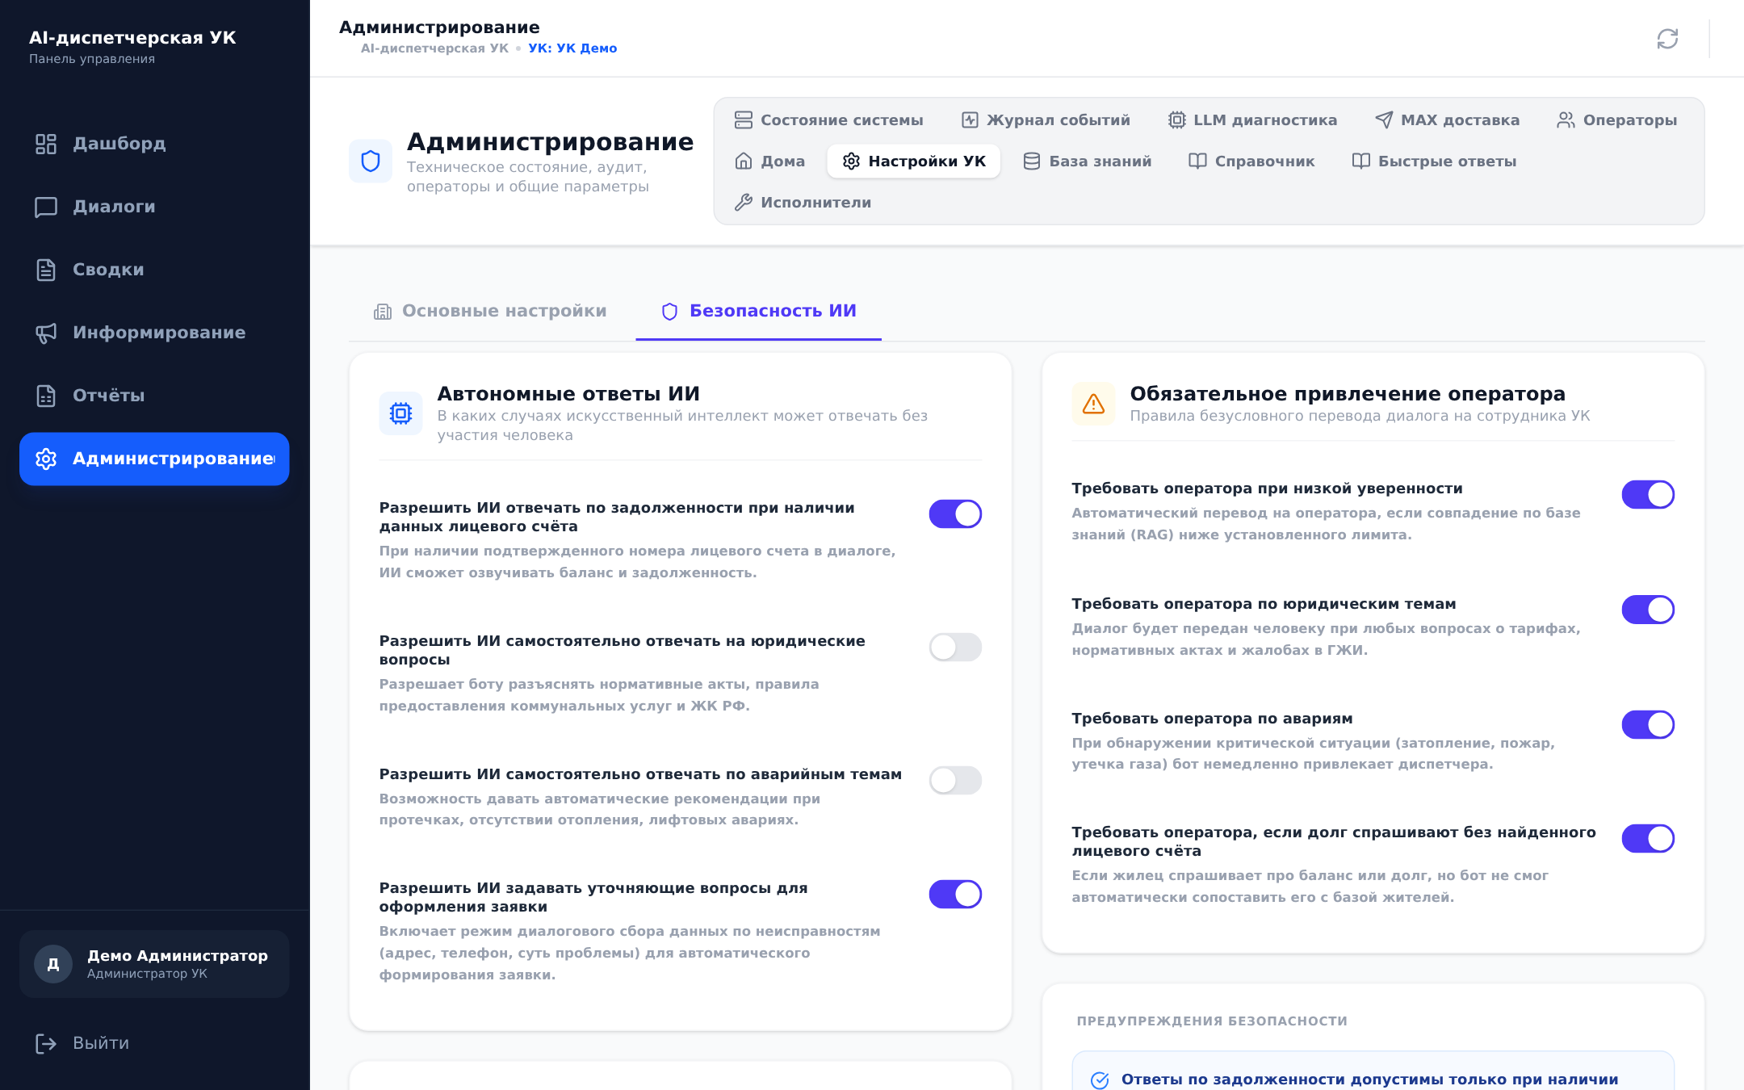Click the Автономные ответы ИИ chip icon

[x=401, y=413]
